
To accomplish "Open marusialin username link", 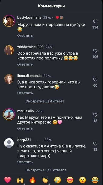I will point(25,111).
